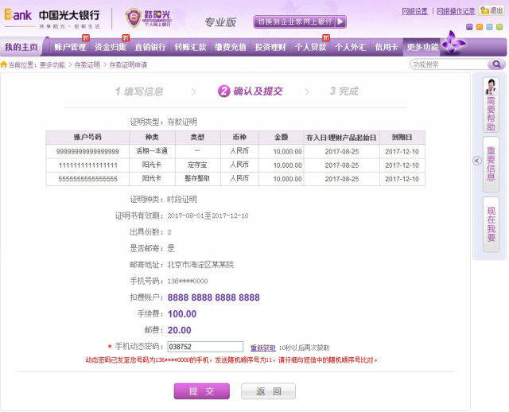Click the 更多功能 breadcrumb link
This screenshot has width=509, height=412.
[x=52, y=65]
